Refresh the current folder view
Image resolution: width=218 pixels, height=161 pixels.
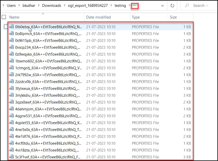(x=172, y=5)
